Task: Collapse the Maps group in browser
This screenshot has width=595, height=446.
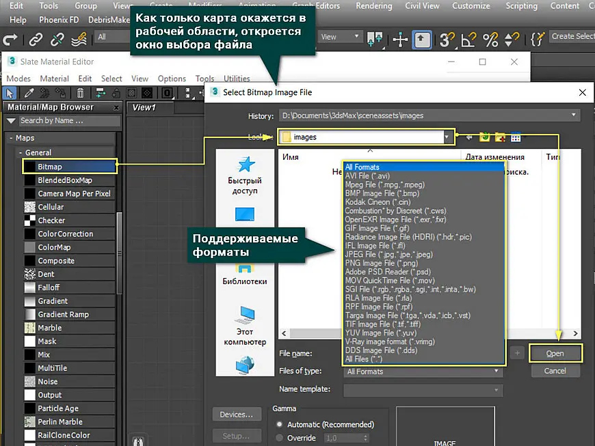Action: click(x=11, y=138)
